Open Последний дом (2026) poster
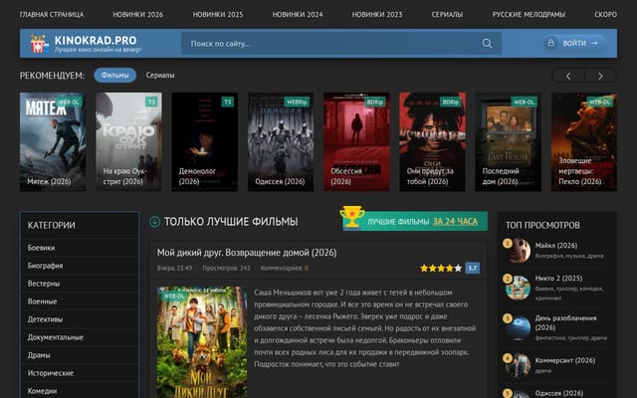This screenshot has width=637, height=398. click(x=509, y=141)
